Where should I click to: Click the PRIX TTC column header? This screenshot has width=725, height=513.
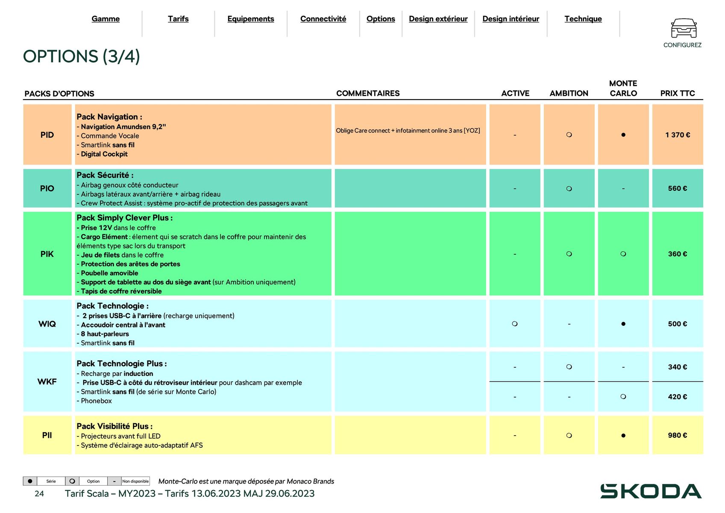tap(678, 93)
